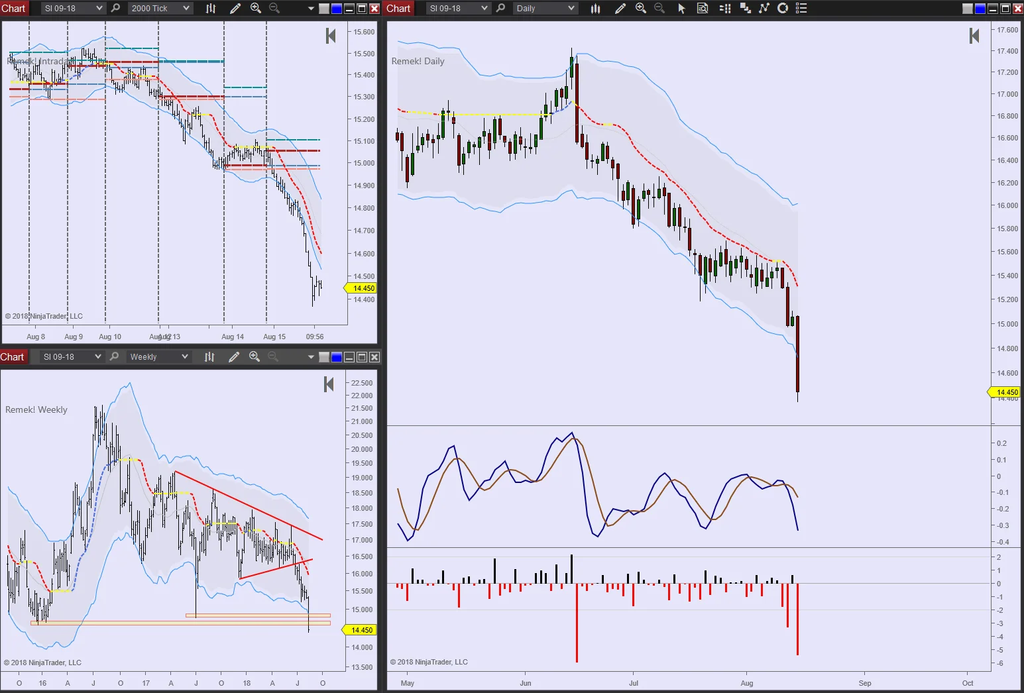Click the Remek! Daily chart label
Image resolution: width=1024 pixels, height=693 pixels.
418,61
